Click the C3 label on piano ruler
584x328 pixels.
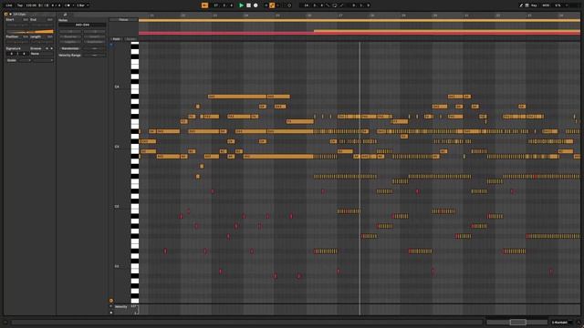(117, 147)
